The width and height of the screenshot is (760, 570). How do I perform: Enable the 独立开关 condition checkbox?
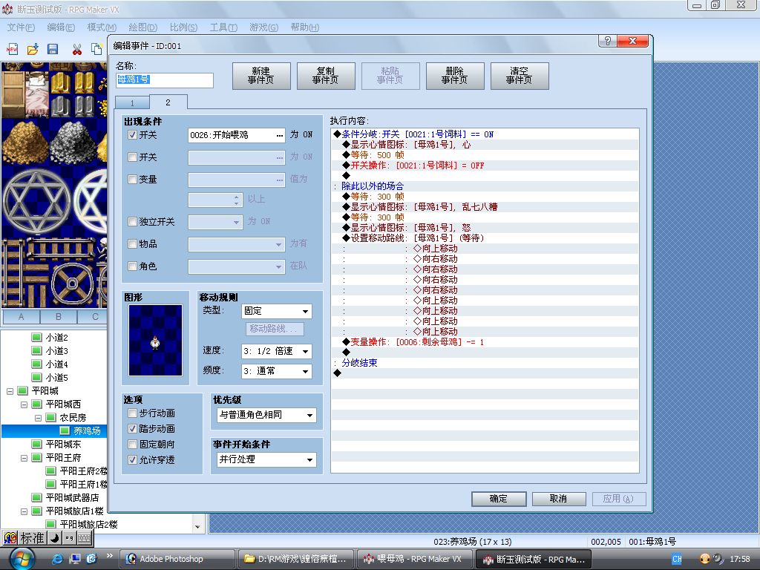[132, 221]
